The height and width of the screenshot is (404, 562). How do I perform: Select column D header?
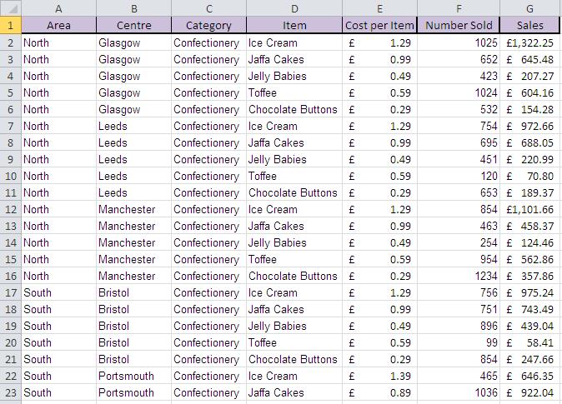tap(294, 7)
